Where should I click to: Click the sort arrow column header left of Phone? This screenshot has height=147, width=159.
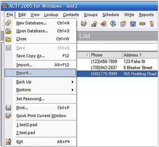pos(83,55)
